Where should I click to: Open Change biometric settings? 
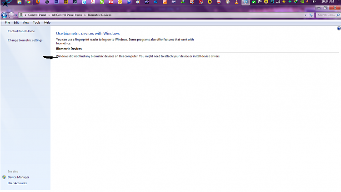[25, 40]
